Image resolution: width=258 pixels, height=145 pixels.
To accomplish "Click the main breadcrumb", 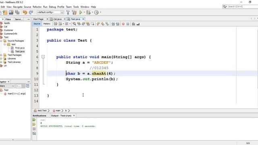I will click(58, 111).
